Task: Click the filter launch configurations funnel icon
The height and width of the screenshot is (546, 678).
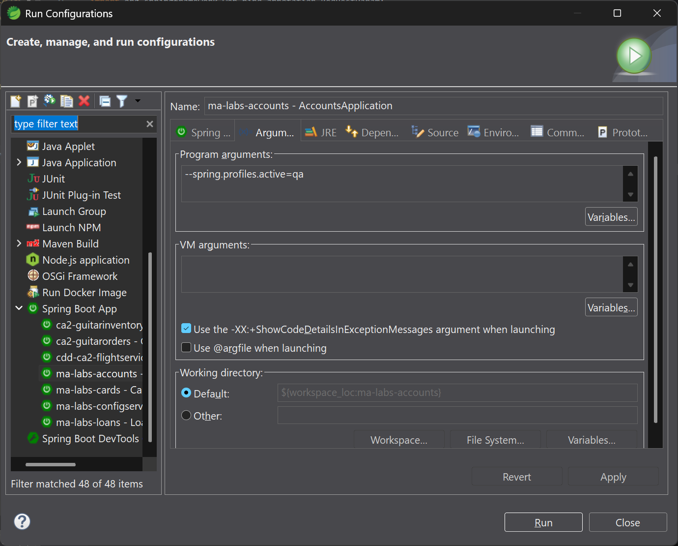Action: 122,101
